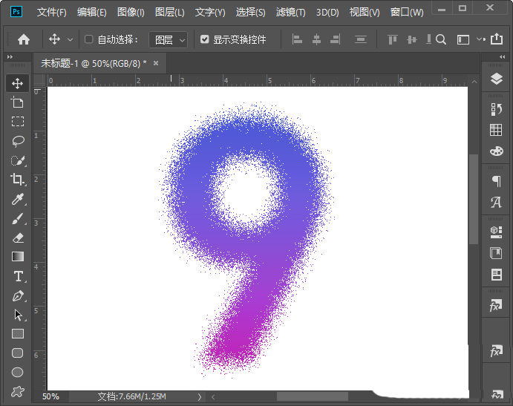Select the Lasso tool
This screenshot has width=513, height=406.
point(18,141)
